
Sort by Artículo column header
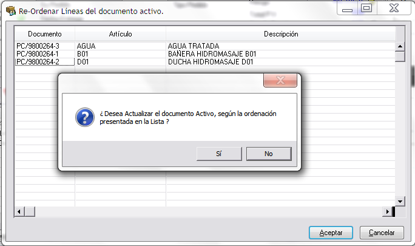click(x=120, y=34)
